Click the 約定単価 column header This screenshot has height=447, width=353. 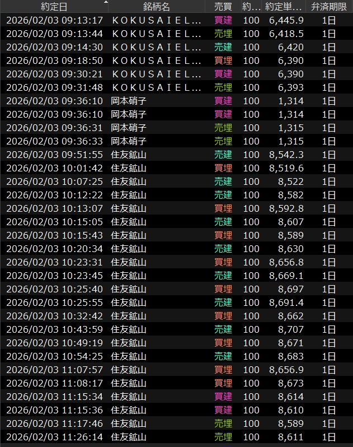point(284,7)
